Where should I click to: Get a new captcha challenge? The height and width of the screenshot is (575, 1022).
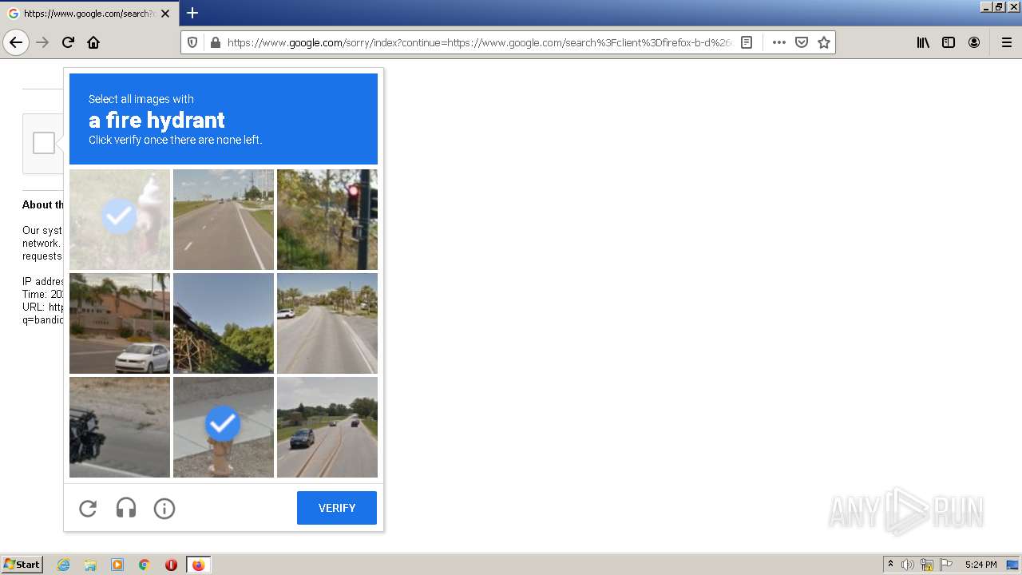tap(88, 508)
